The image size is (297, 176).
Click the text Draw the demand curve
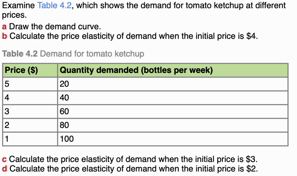coord(55,27)
